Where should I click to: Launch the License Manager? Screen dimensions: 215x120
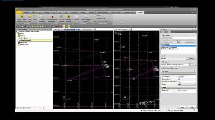click(x=42, y=18)
